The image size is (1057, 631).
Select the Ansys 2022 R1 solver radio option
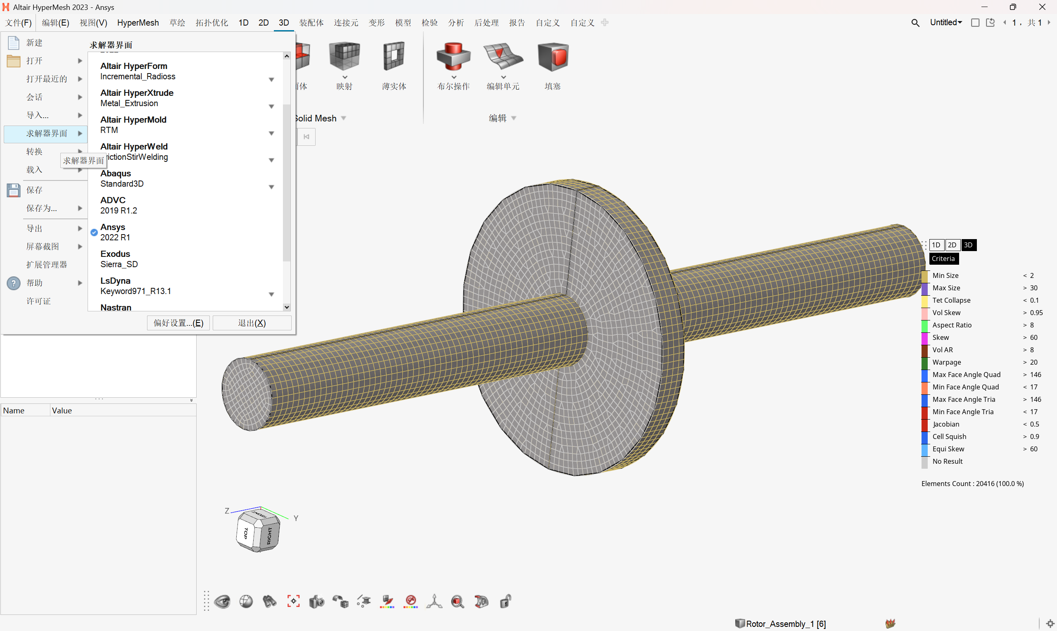[95, 232]
